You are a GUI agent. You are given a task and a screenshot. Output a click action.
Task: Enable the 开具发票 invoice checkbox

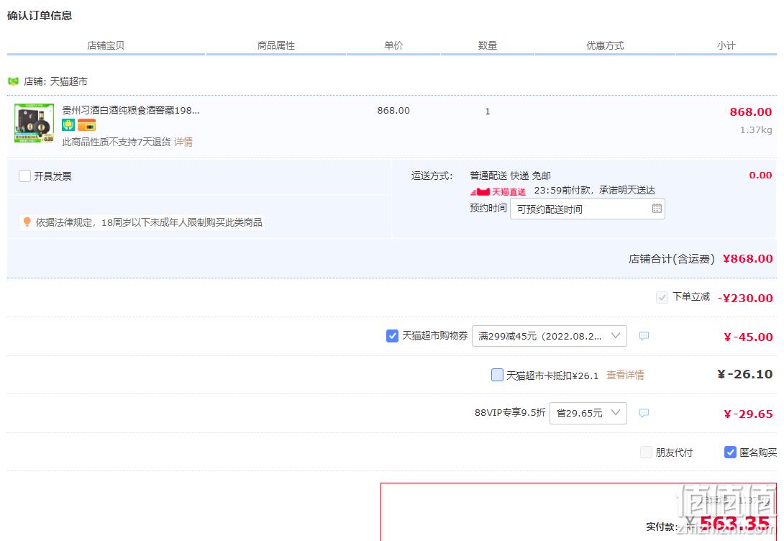click(x=24, y=176)
